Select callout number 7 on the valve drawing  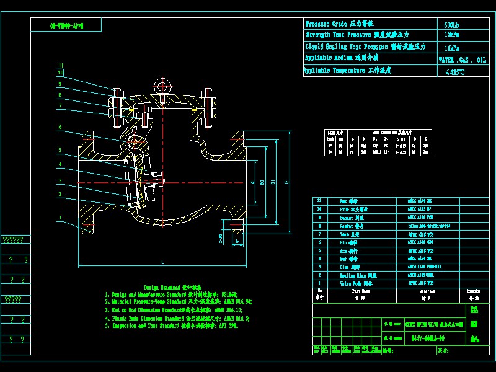coord(60,106)
